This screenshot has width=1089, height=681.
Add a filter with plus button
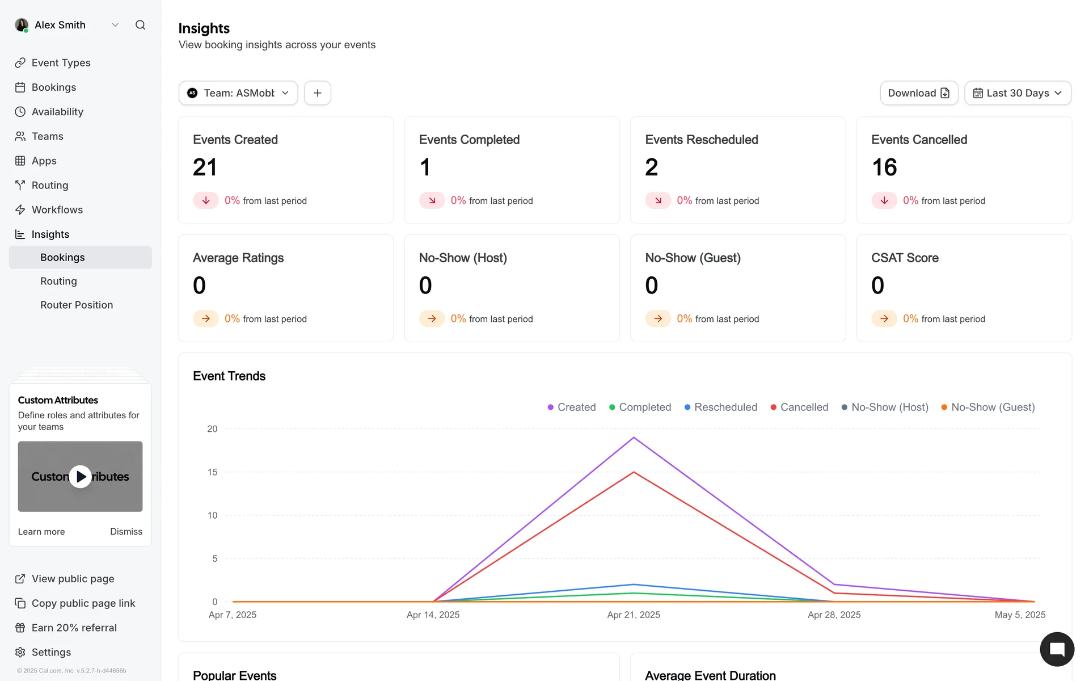coord(318,93)
